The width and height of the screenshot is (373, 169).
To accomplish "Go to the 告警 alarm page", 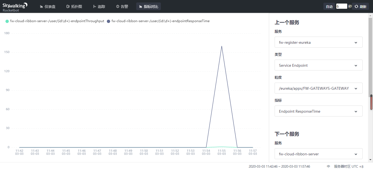I will click(x=122, y=7).
